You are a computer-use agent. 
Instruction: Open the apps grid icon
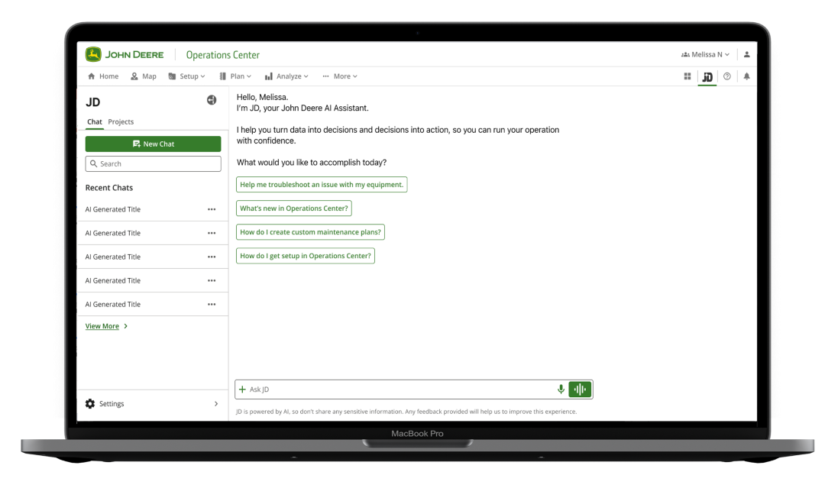tap(687, 76)
